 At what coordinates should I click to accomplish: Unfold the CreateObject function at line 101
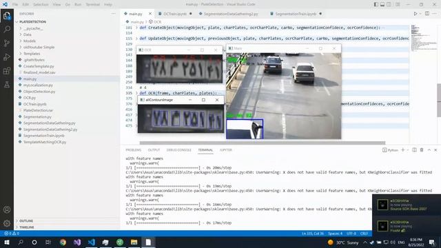pyautogui.click(x=136, y=28)
